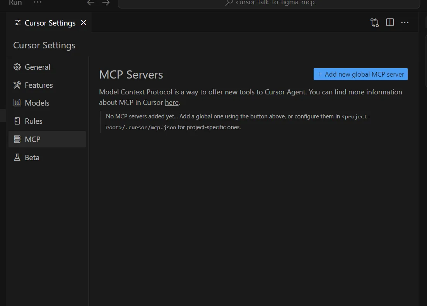Click the server icon beside MCP
Image resolution: width=427 pixels, height=306 pixels.
click(x=17, y=139)
